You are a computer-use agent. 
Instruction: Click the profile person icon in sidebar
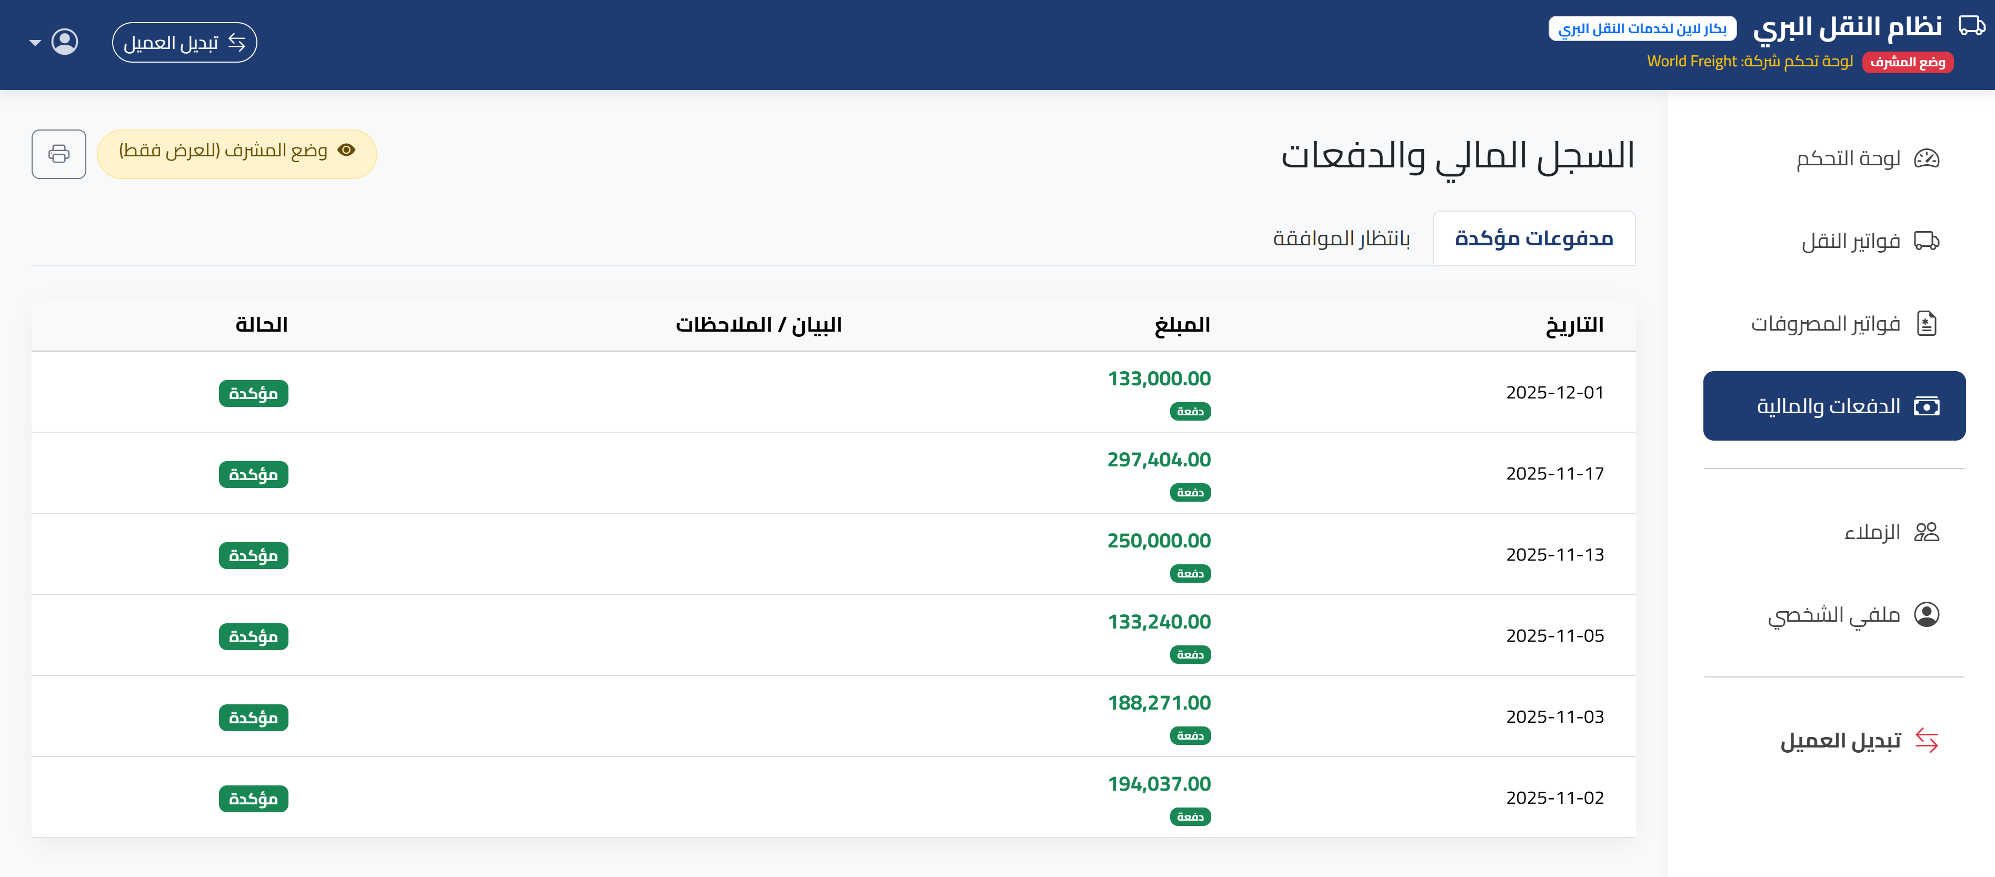click(1926, 614)
